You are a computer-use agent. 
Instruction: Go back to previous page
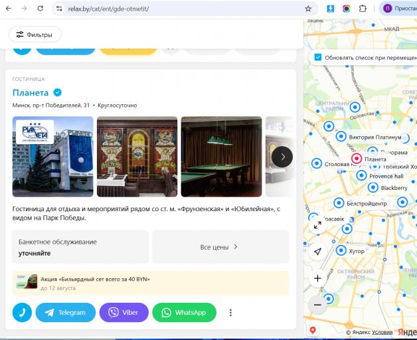tap(9, 9)
